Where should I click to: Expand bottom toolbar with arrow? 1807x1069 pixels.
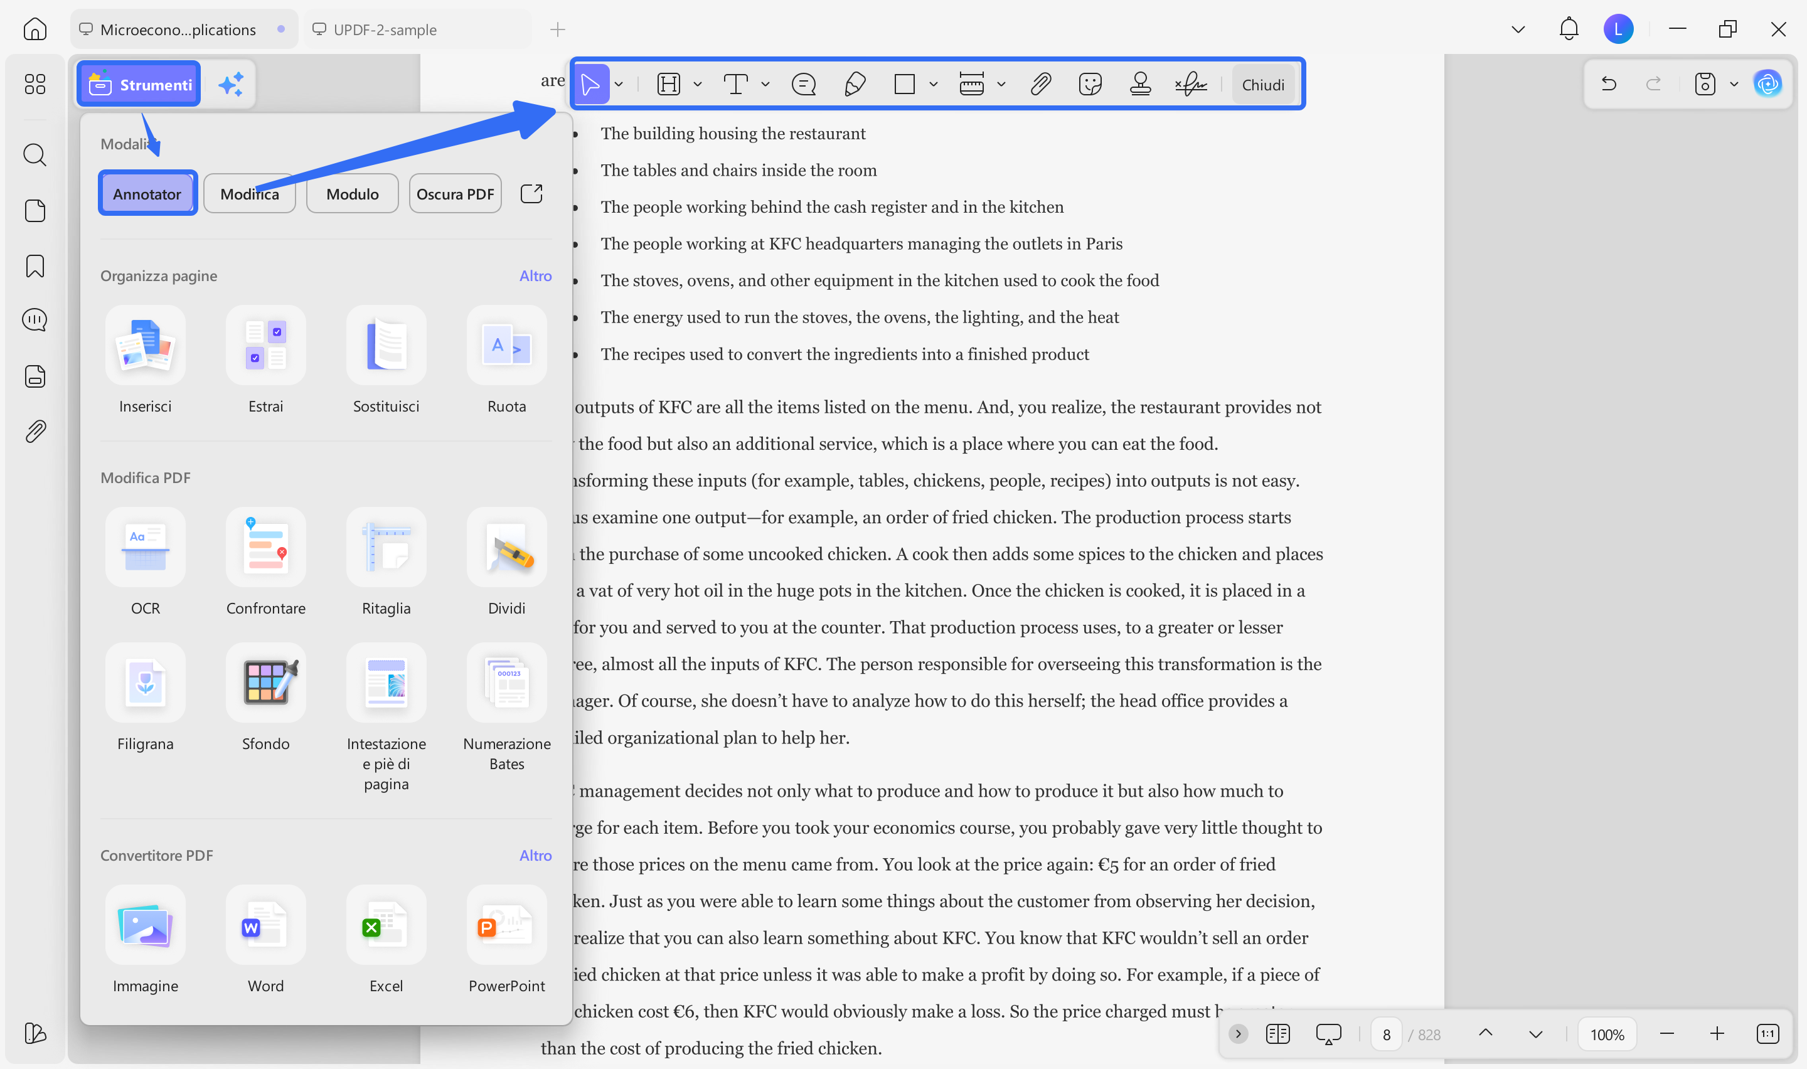pyautogui.click(x=1238, y=1034)
